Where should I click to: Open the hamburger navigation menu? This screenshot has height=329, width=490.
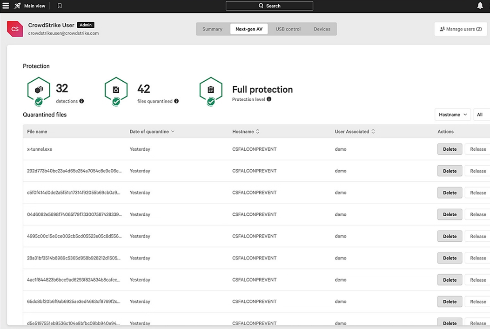pos(6,6)
